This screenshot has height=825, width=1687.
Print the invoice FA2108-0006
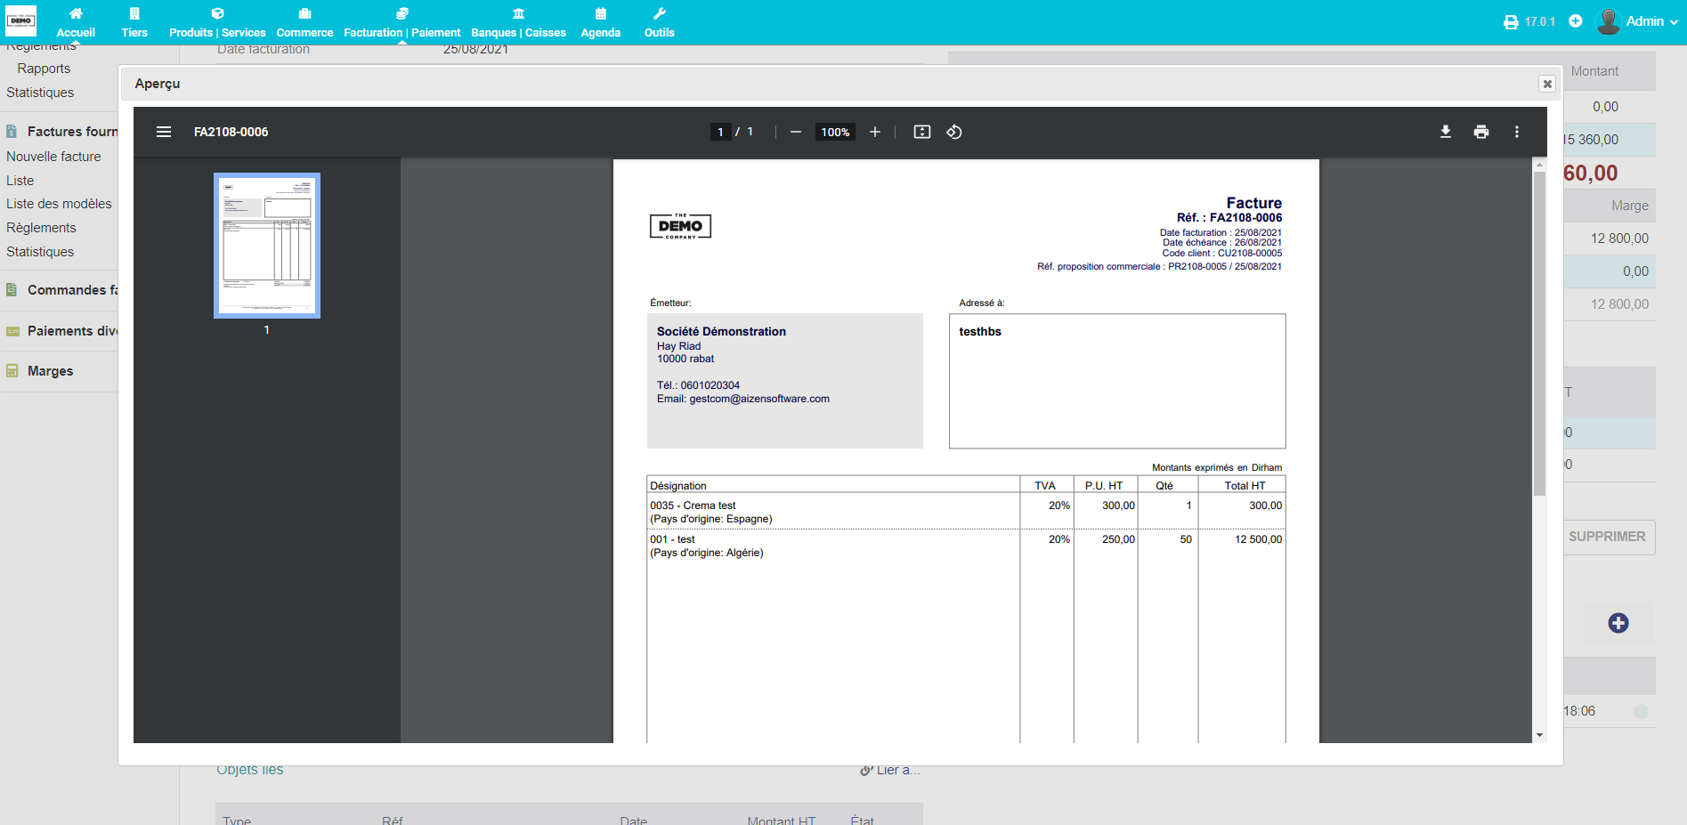click(1481, 132)
